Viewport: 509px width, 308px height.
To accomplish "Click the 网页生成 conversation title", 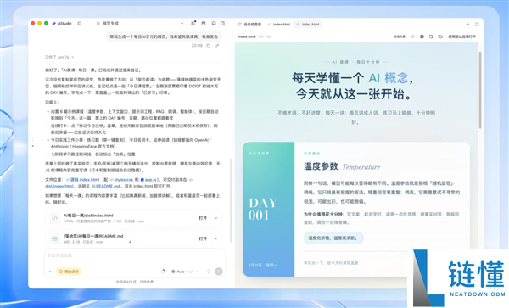I will (110, 24).
